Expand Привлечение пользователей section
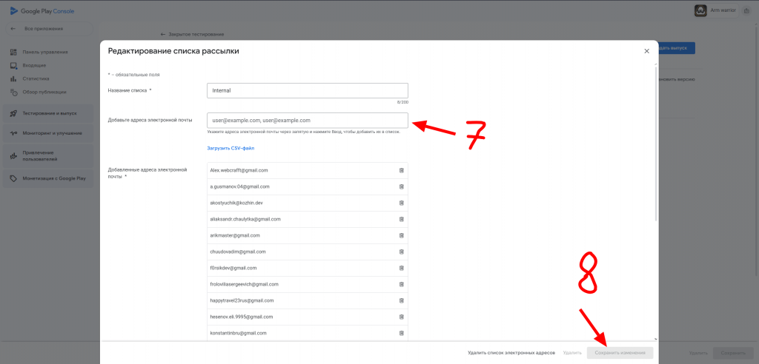This screenshot has height=364, width=759. click(47, 155)
